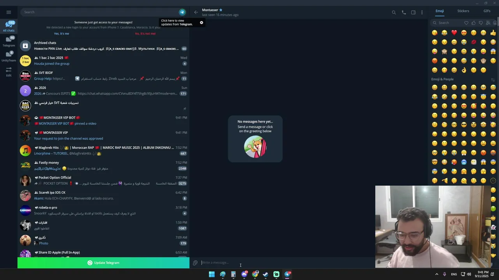Open the Pocket Option Official channel
This screenshot has height=280, width=499.
click(103, 180)
